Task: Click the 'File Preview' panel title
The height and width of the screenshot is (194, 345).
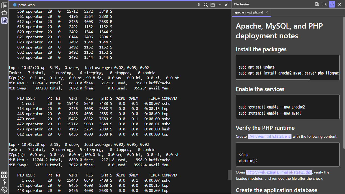Action: (x=242, y=4)
